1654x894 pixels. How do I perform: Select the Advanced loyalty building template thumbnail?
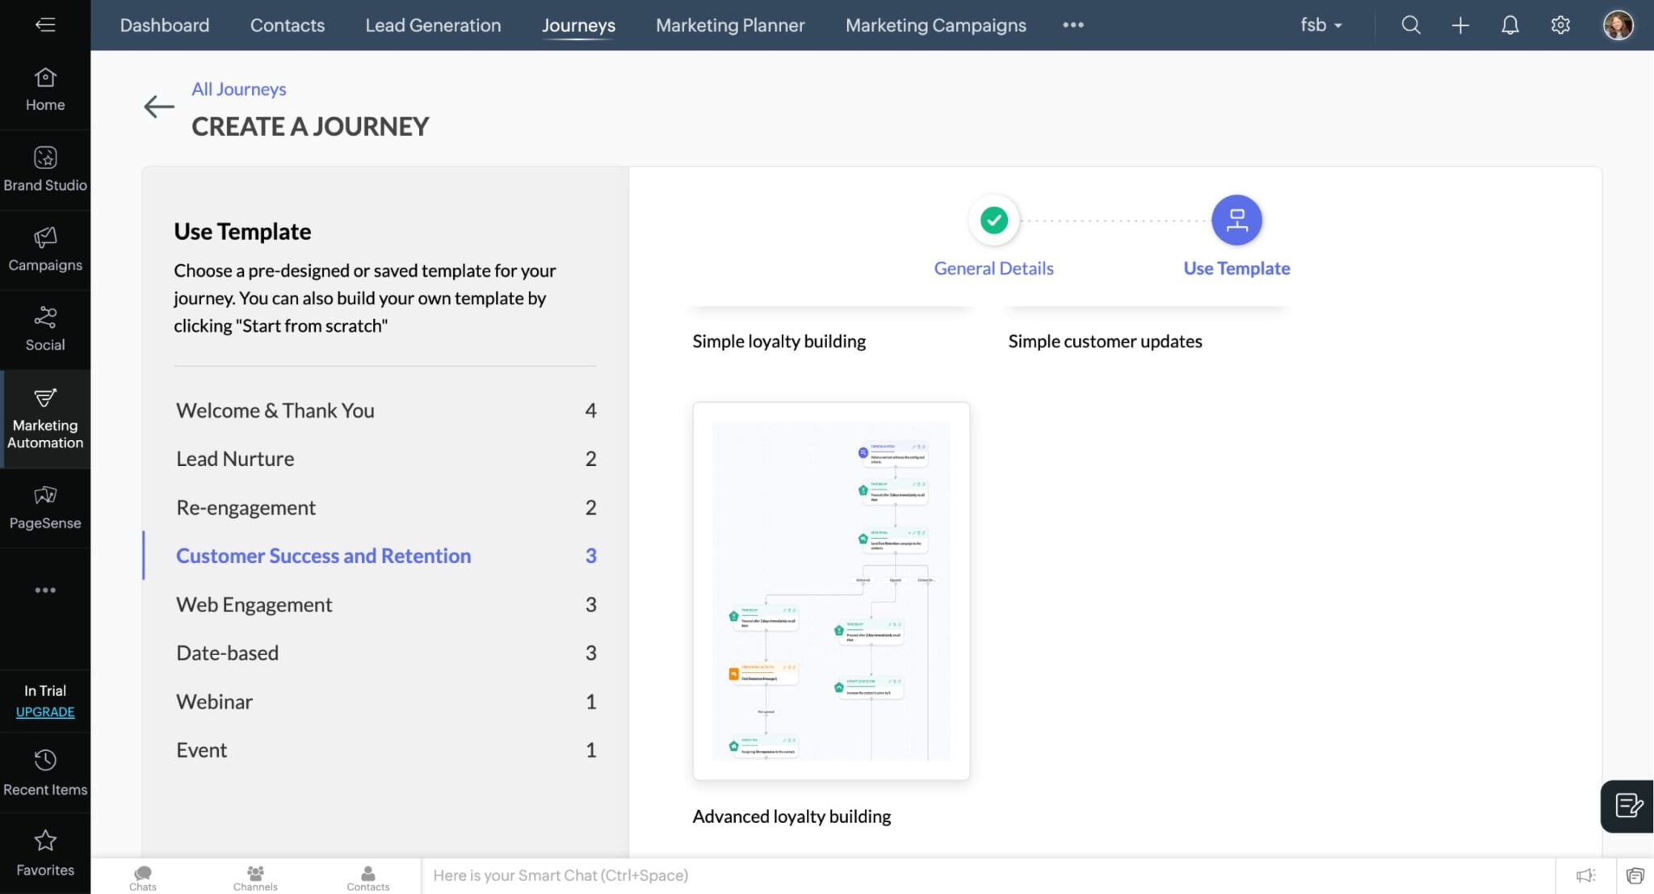tap(830, 590)
